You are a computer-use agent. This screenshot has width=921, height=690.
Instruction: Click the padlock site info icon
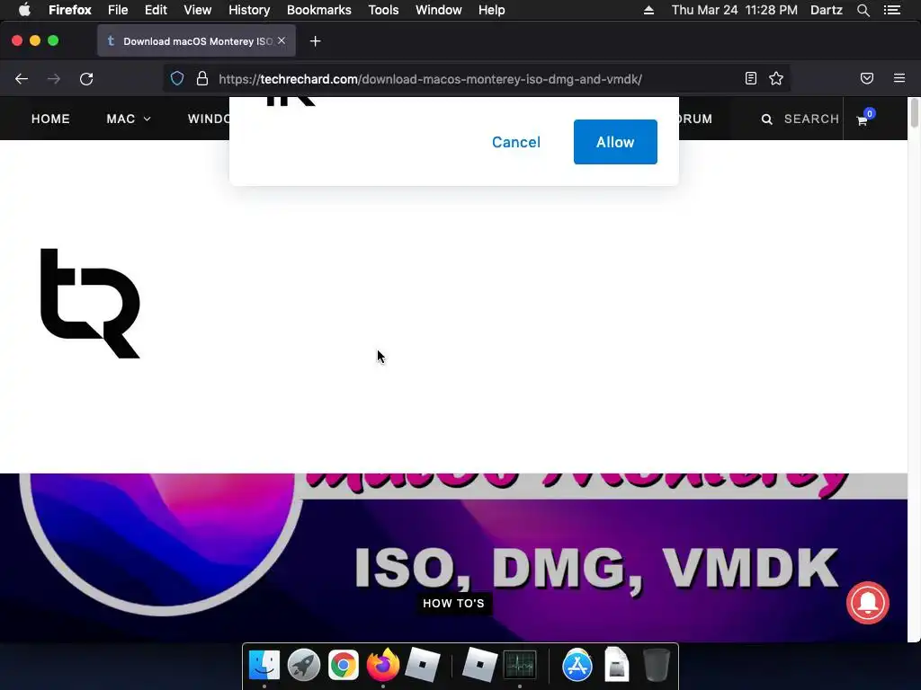click(x=202, y=79)
